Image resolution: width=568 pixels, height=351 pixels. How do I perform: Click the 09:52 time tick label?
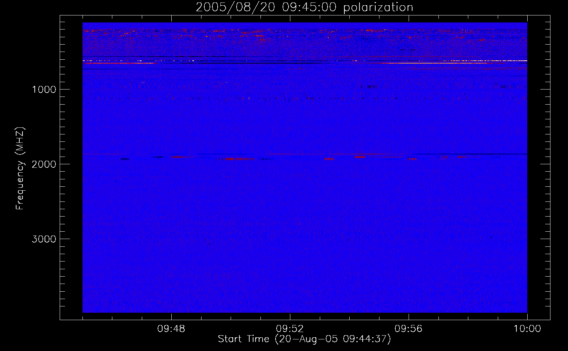(x=290, y=329)
